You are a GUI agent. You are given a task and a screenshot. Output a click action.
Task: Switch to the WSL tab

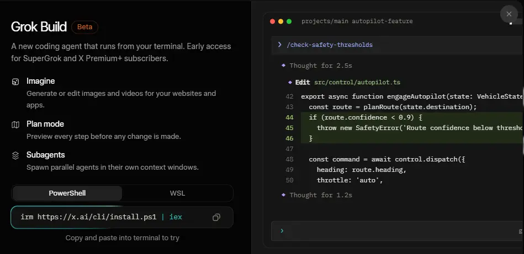click(x=177, y=193)
